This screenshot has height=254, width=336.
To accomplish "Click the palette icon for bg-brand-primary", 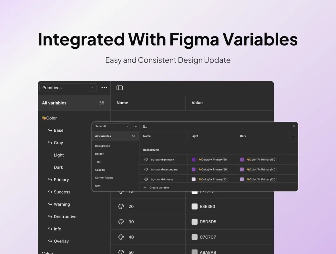I will point(146,159).
